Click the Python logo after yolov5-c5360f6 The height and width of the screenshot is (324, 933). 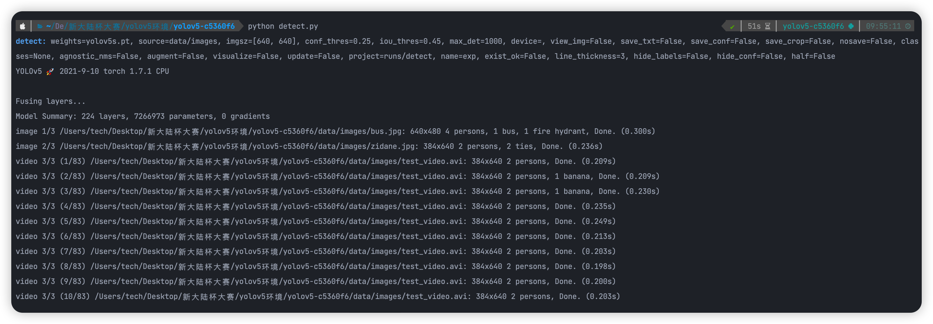click(851, 26)
